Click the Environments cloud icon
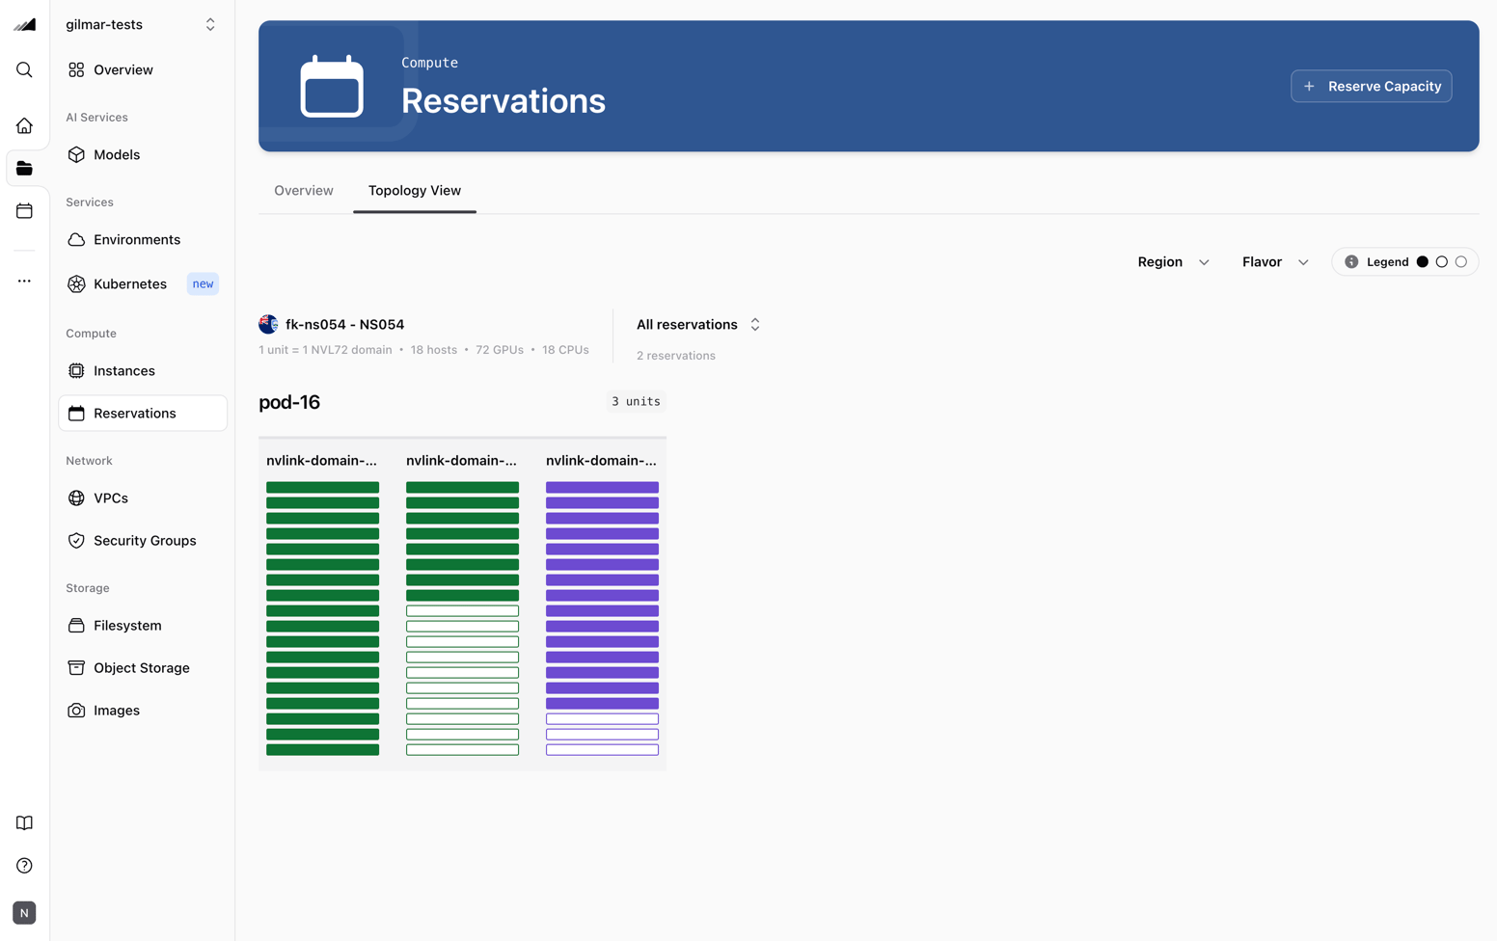This screenshot has width=1497, height=941. tap(76, 239)
